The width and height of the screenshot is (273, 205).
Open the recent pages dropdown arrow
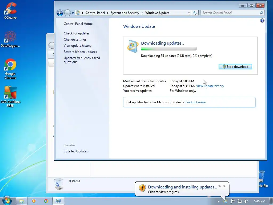point(73,13)
